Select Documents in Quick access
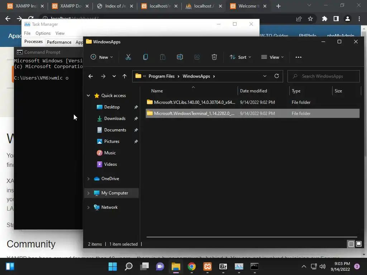 pyautogui.click(x=115, y=130)
